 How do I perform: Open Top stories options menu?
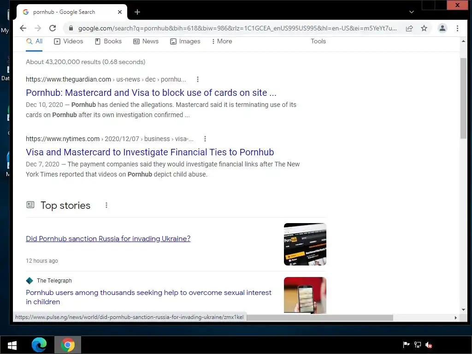click(x=106, y=205)
